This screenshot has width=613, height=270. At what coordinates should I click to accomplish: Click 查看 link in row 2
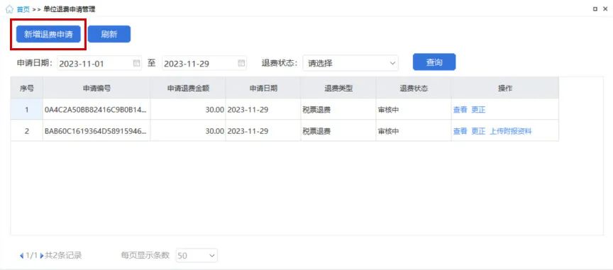[460, 131]
